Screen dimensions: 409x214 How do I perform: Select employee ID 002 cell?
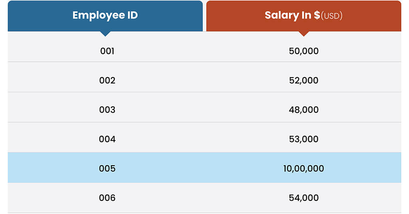pyautogui.click(x=107, y=81)
